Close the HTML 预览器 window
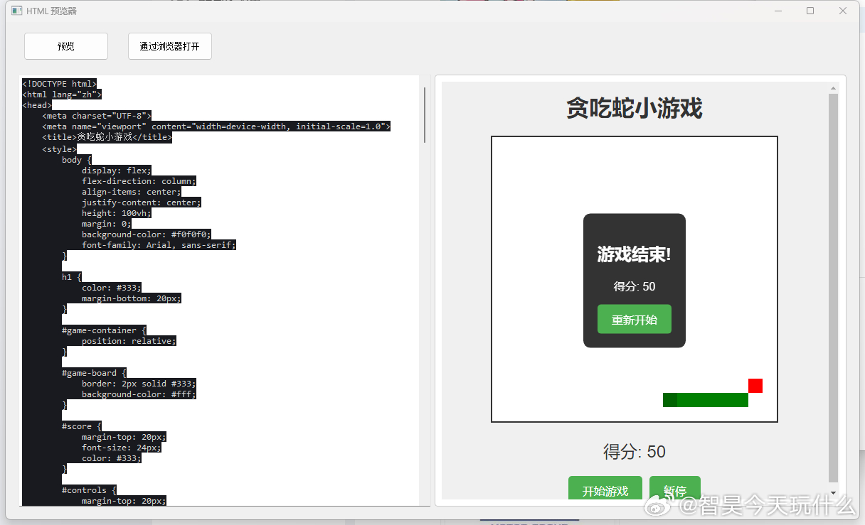The height and width of the screenshot is (525, 865). coord(843,11)
